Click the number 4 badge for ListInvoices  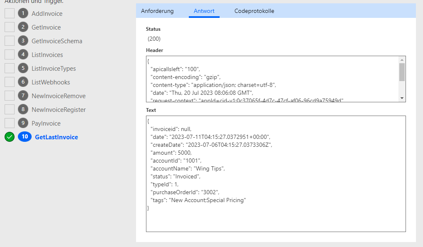[x=23, y=55]
